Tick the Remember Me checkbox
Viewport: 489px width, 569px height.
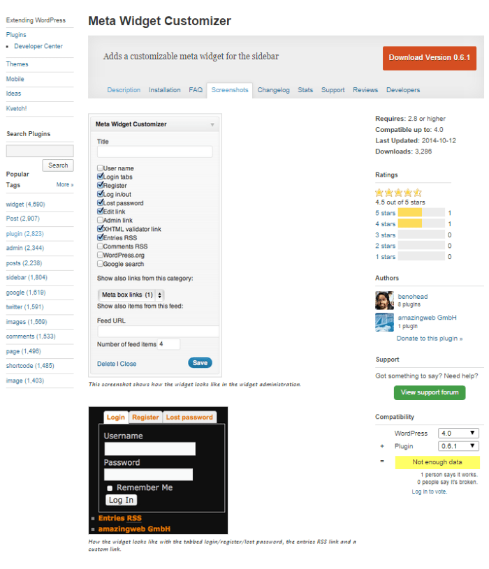110,488
